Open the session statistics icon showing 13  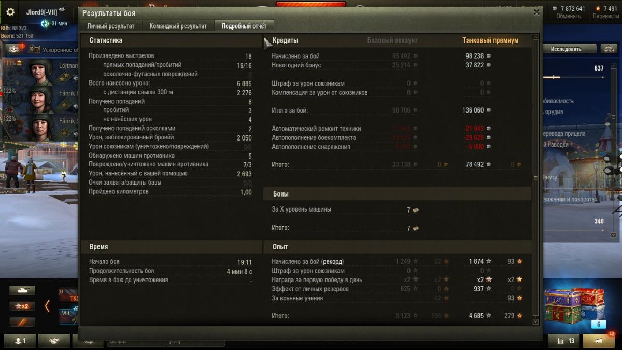click(563, 341)
